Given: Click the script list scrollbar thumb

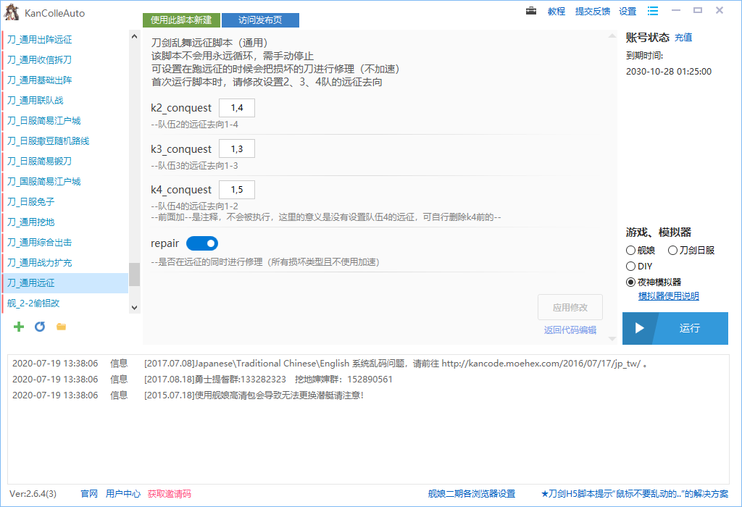Looking at the screenshot, I should pos(134,275).
